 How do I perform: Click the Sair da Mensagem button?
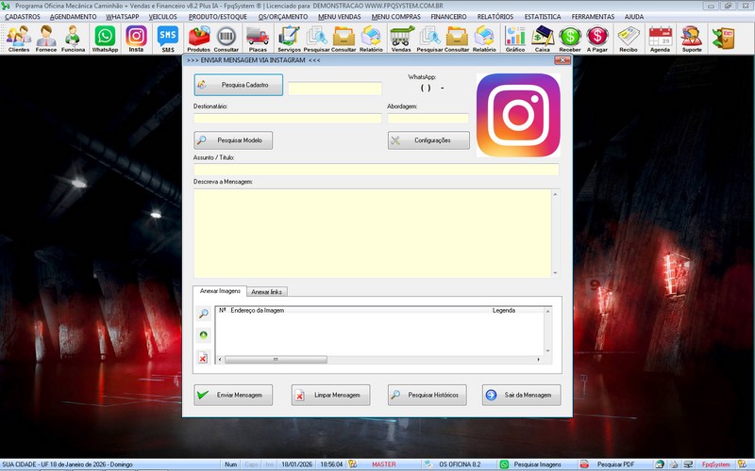522,395
